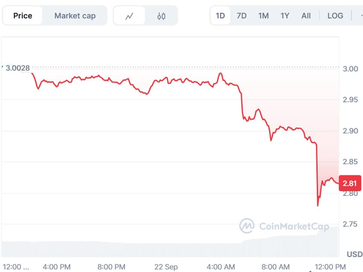The height and width of the screenshot is (272, 363).
Task: Switch to the candlestick chart icon
Action: pyautogui.click(x=161, y=16)
